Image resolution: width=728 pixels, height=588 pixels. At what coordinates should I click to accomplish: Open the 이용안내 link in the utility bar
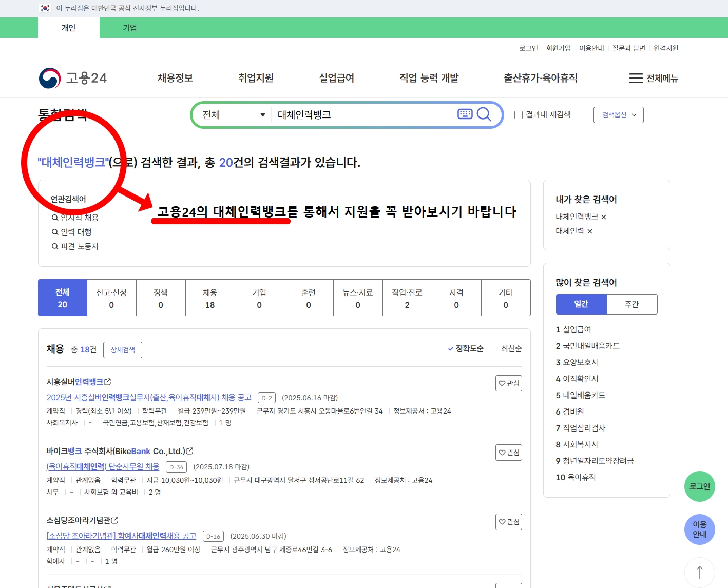click(591, 48)
